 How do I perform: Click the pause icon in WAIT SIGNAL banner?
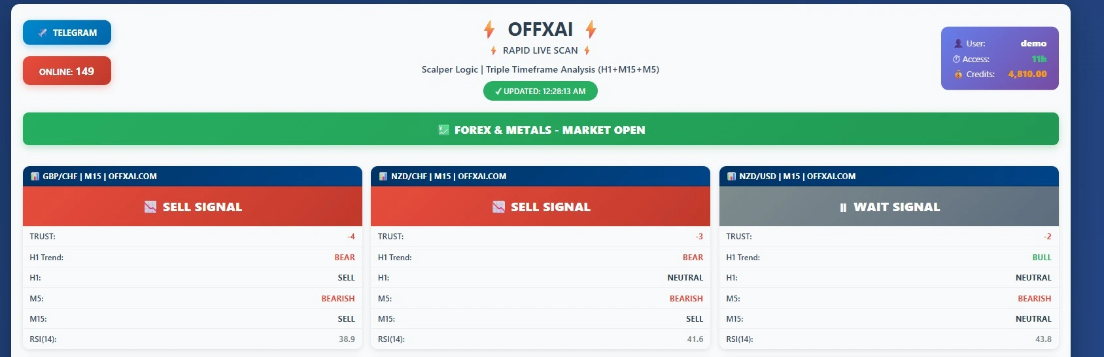843,207
